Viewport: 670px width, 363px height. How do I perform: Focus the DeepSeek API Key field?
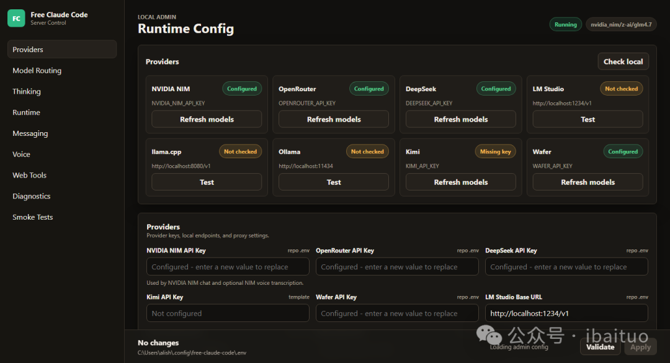[566, 267]
